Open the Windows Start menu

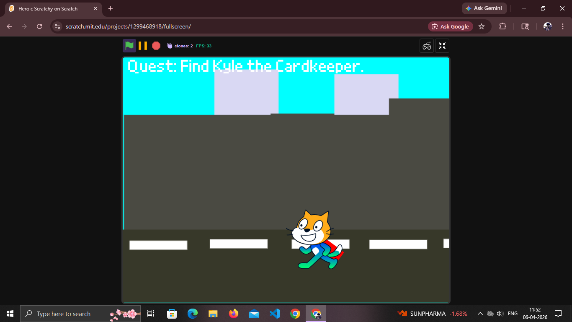coord(10,314)
